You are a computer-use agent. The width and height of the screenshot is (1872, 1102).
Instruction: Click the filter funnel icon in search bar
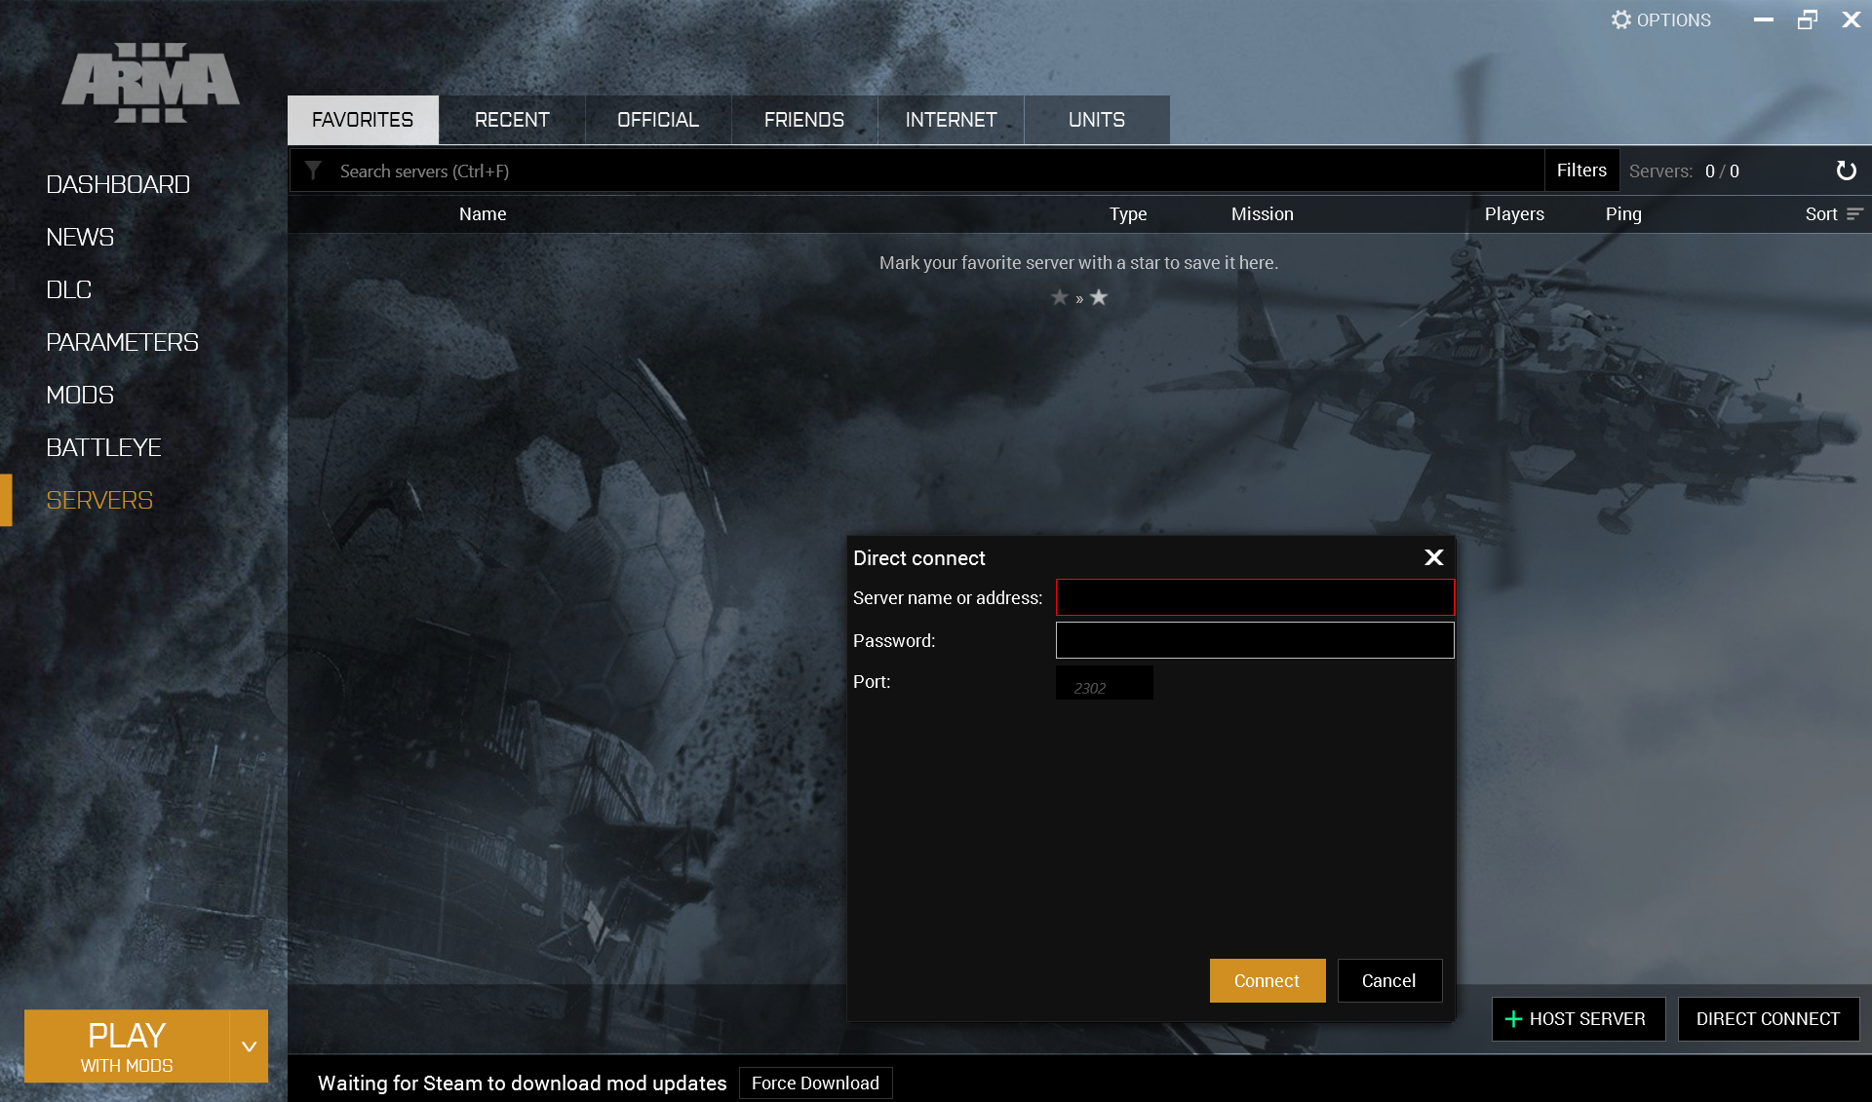click(x=313, y=171)
